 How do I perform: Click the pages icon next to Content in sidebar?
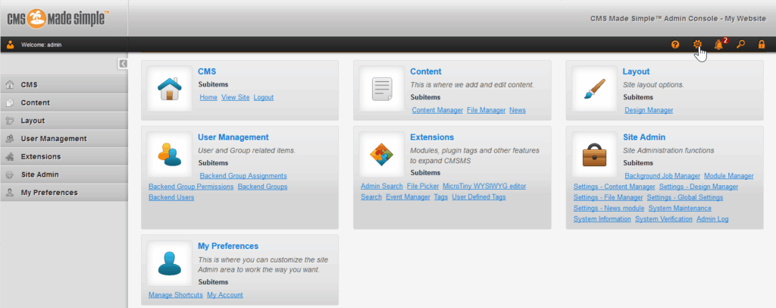[9, 103]
